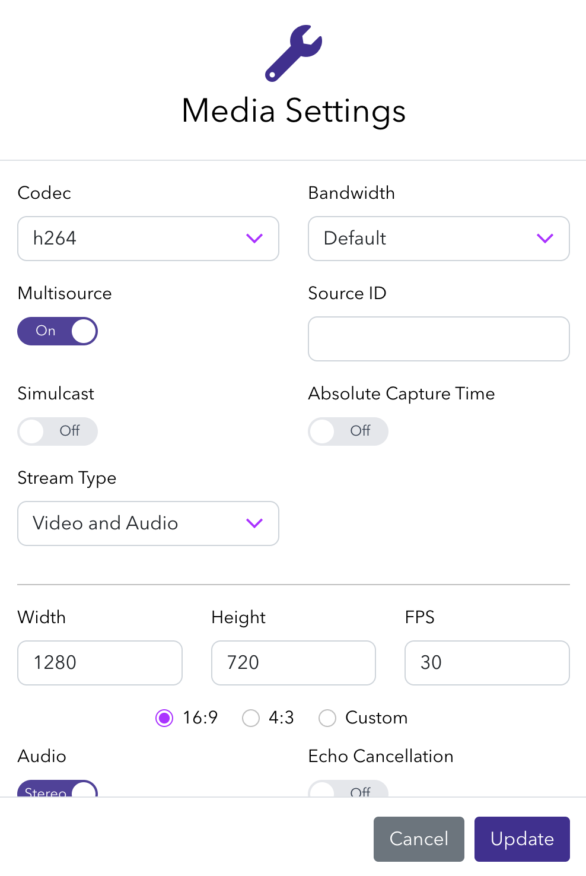Select the 16:9 aspect ratio option
The image size is (586, 876).
coord(164,718)
